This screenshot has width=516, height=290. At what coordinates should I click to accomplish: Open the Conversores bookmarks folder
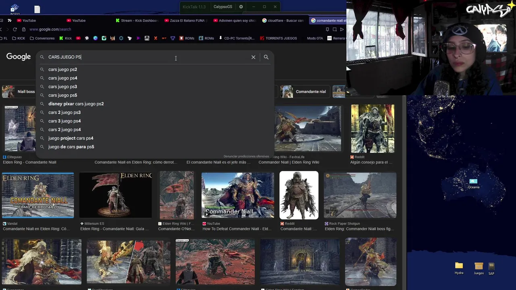point(42,38)
